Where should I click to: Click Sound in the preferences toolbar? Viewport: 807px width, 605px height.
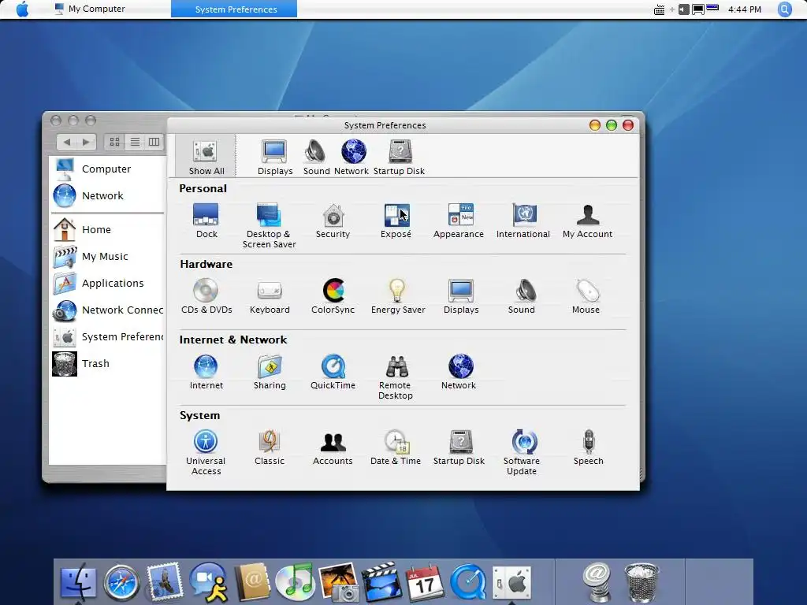[316, 157]
